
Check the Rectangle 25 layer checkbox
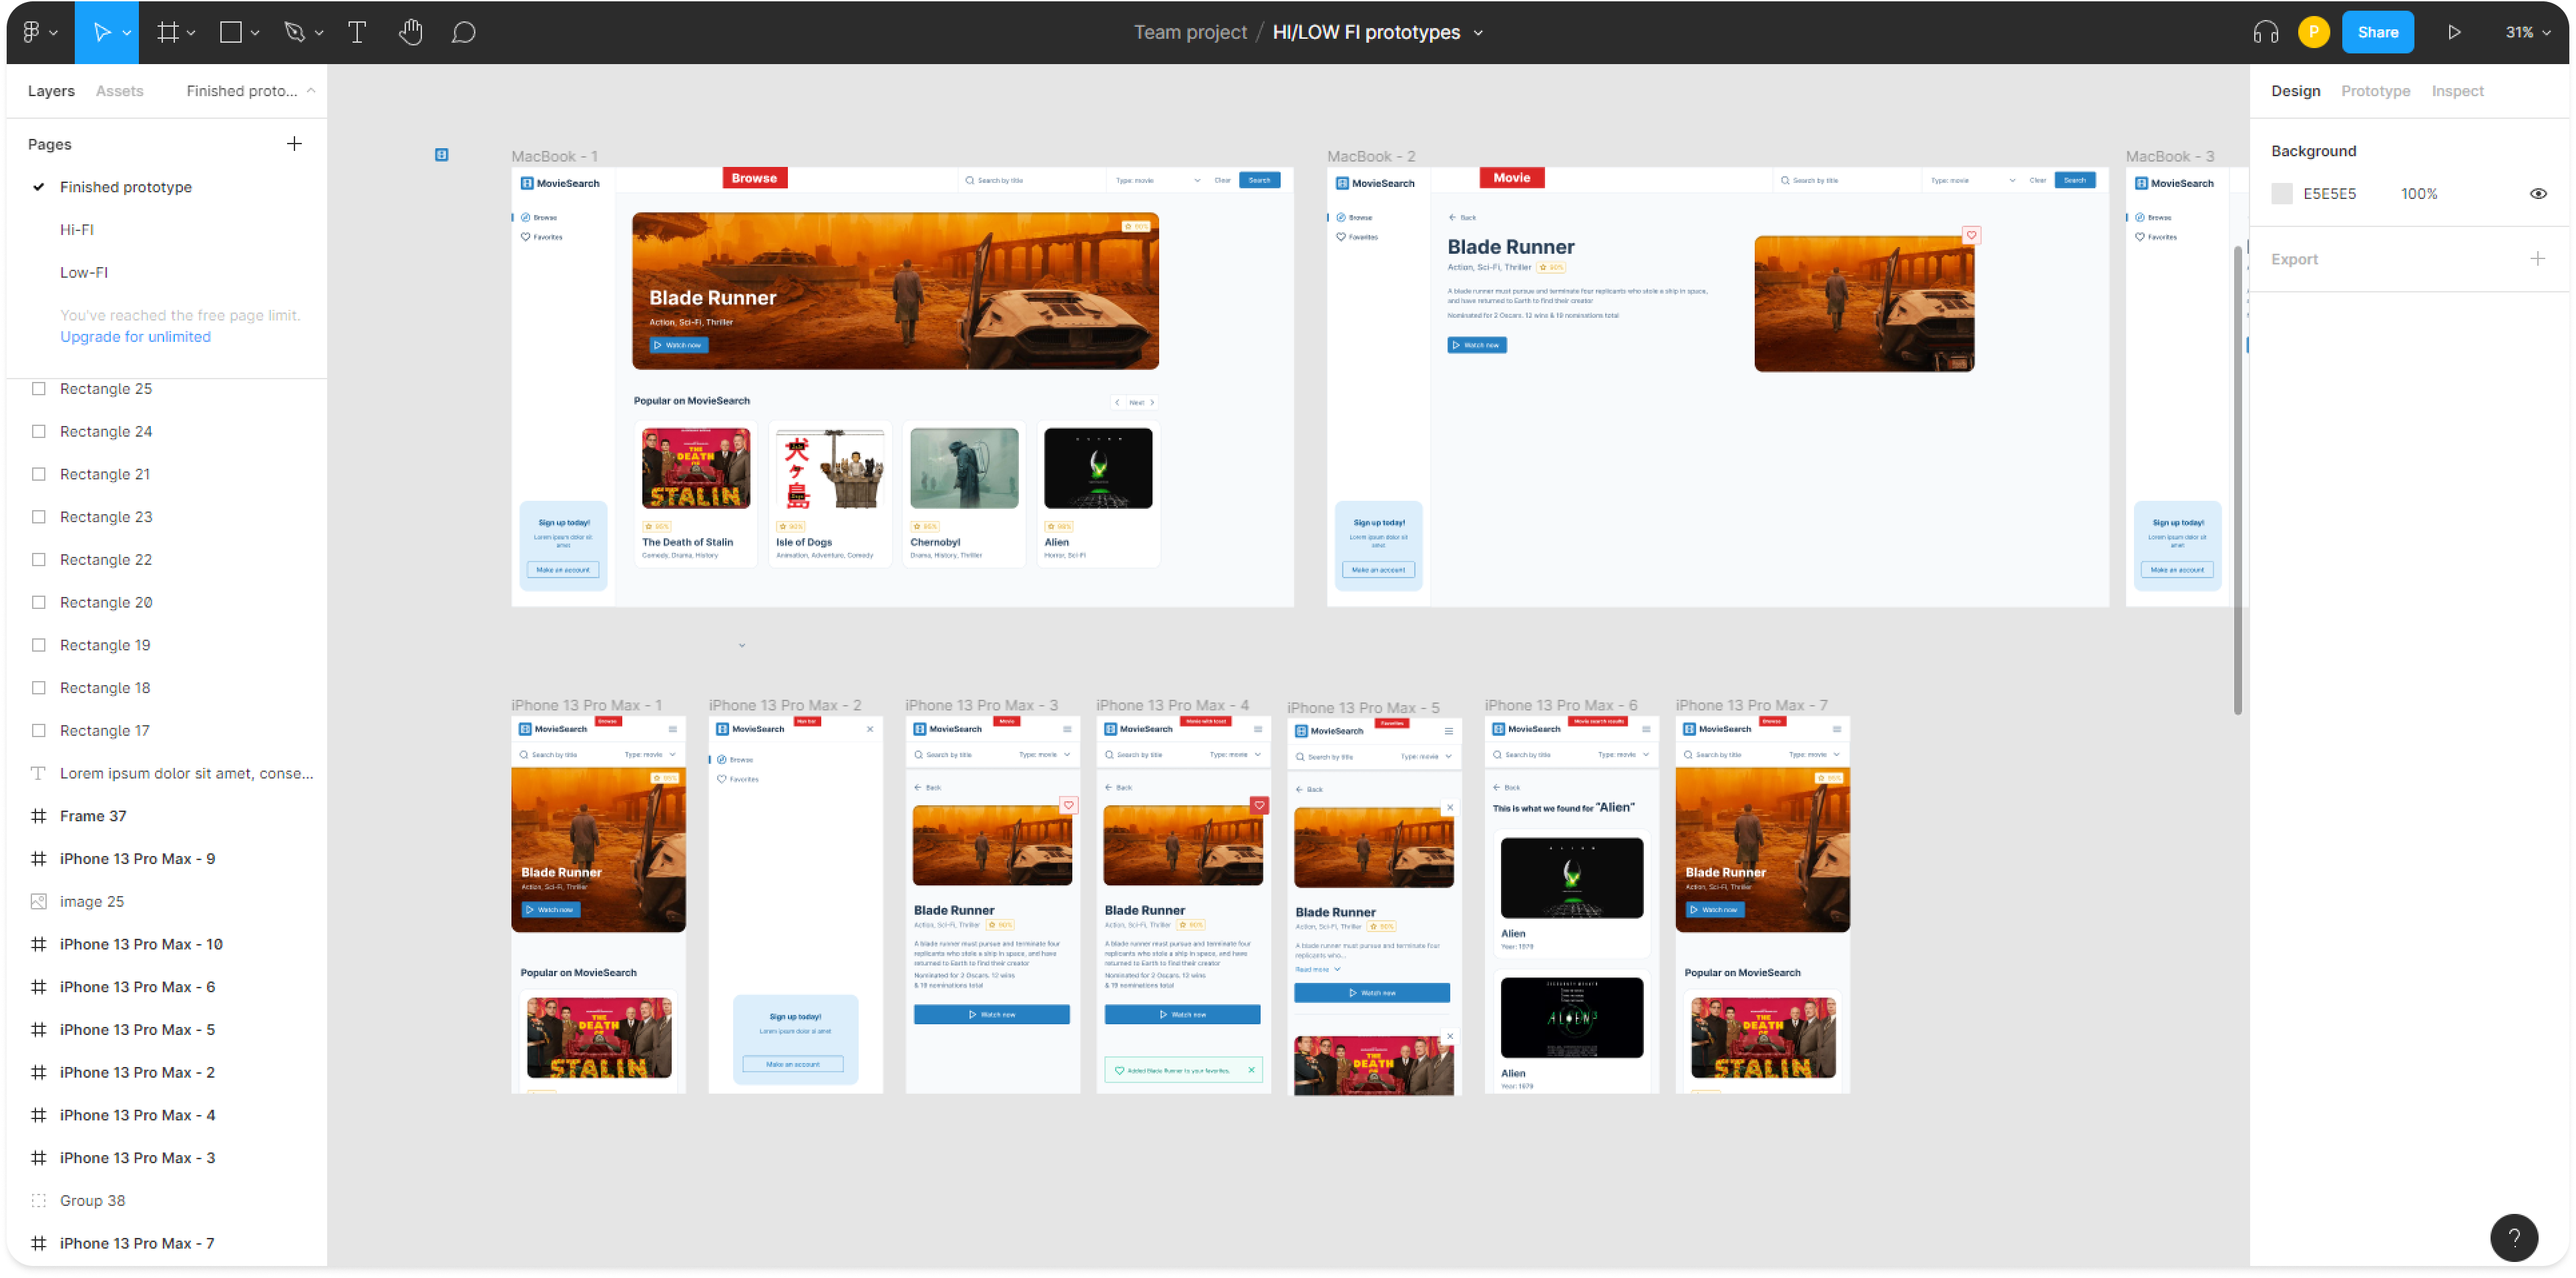tap(38, 388)
